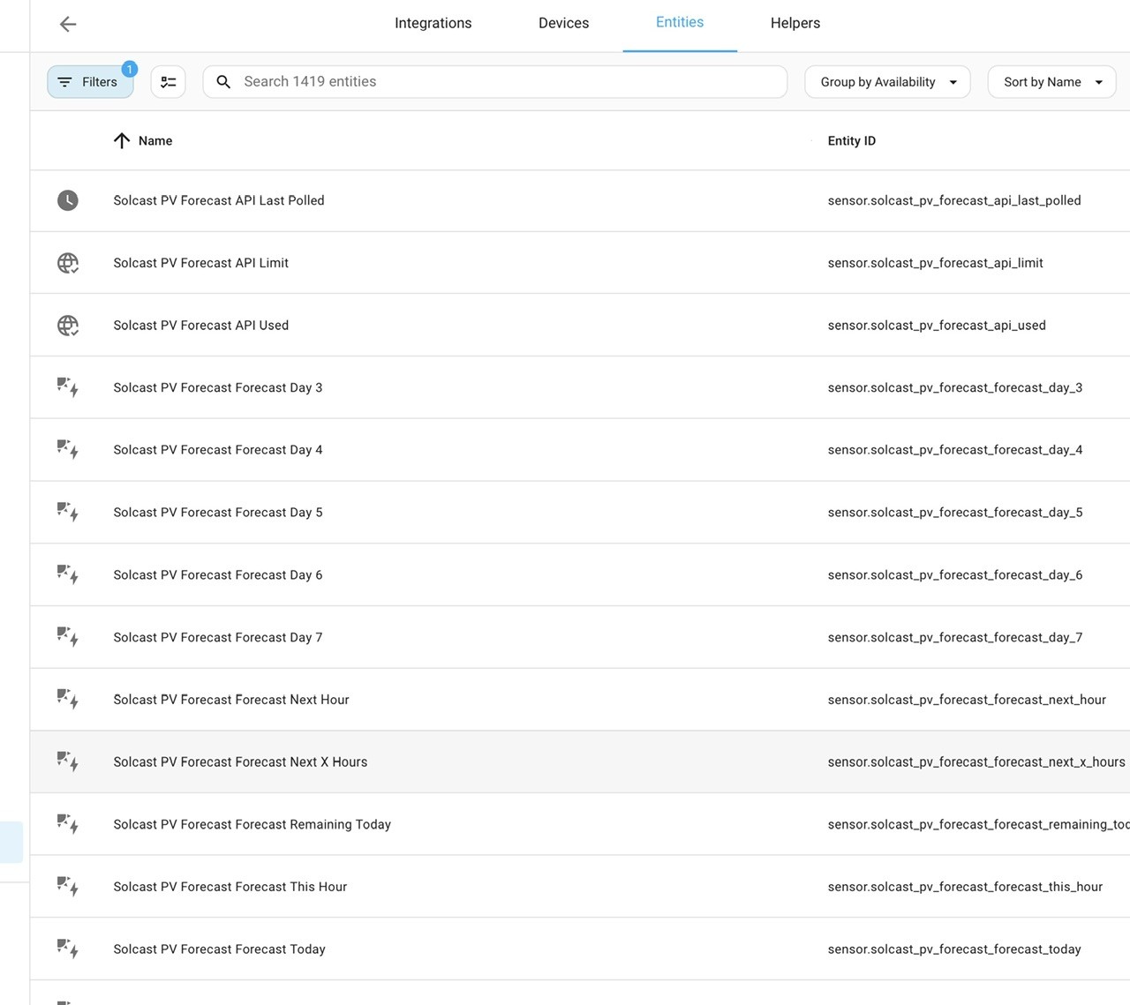This screenshot has height=1005, width=1130.
Task: Click the solar icon for Forecast Day 6
Action: click(x=68, y=575)
